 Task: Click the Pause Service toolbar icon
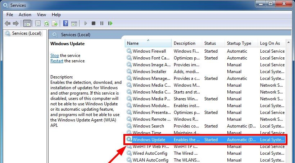[x=102, y=23]
